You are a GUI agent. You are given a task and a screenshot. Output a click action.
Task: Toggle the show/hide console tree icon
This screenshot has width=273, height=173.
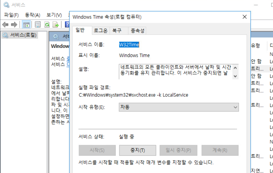click(26, 25)
